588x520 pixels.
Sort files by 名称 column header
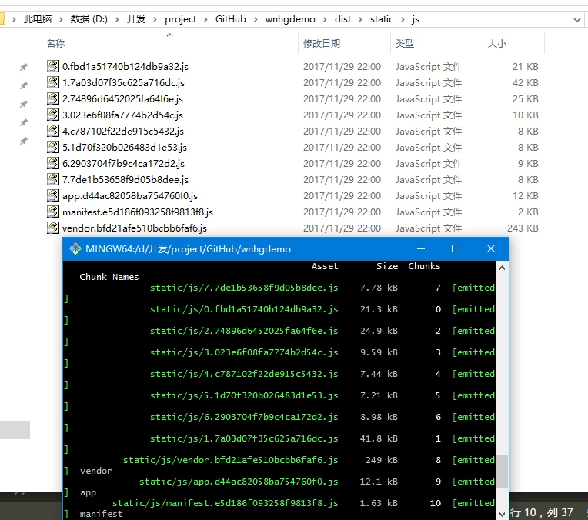tap(55, 44)
